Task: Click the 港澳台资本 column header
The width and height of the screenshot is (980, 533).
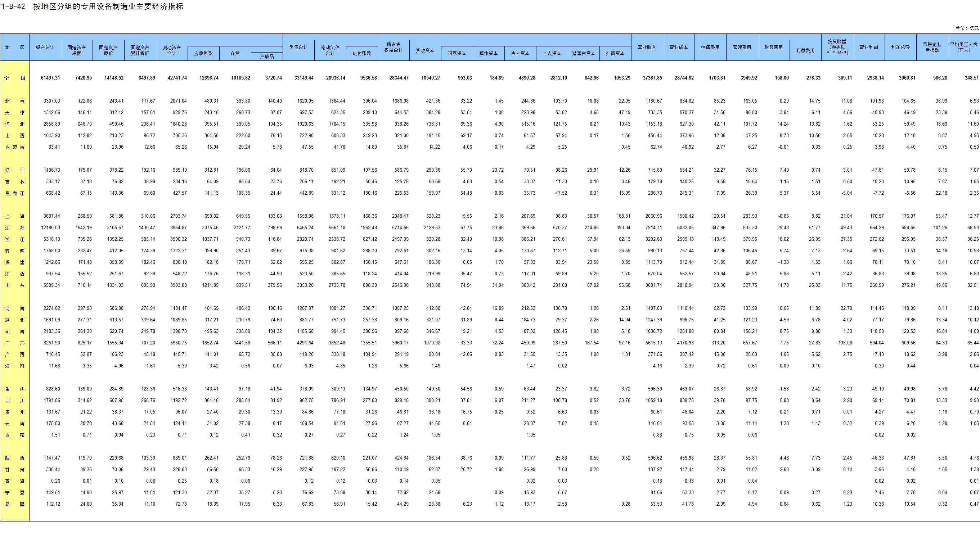Action: [x=584, y=53]
